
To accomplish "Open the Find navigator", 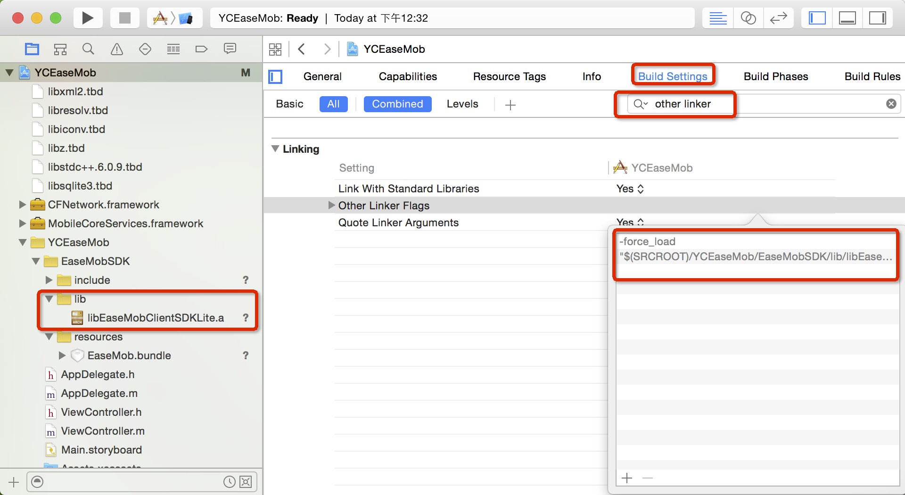I will 88,49.
